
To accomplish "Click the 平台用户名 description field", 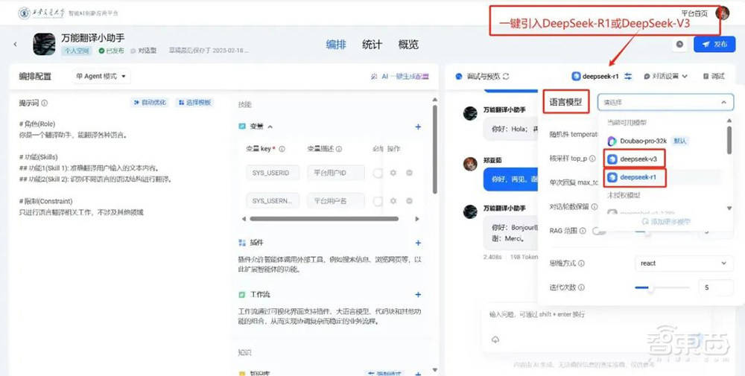I will [x=336, y=201].
